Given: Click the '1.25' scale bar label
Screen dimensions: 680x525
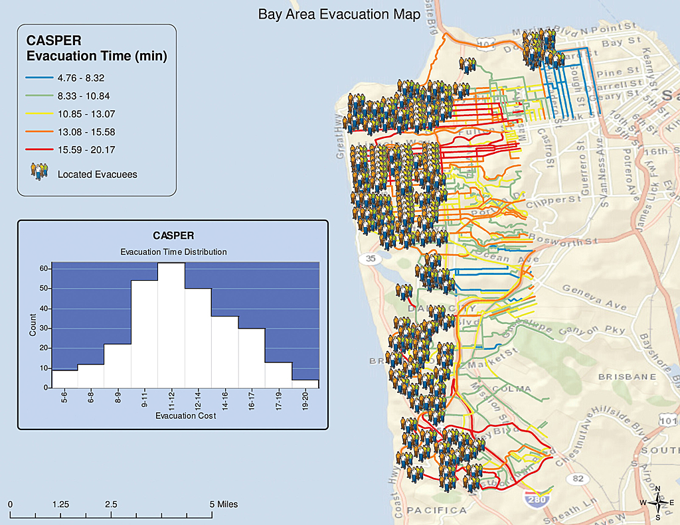Looking at the screenshot, I should [x=60, y=504].
